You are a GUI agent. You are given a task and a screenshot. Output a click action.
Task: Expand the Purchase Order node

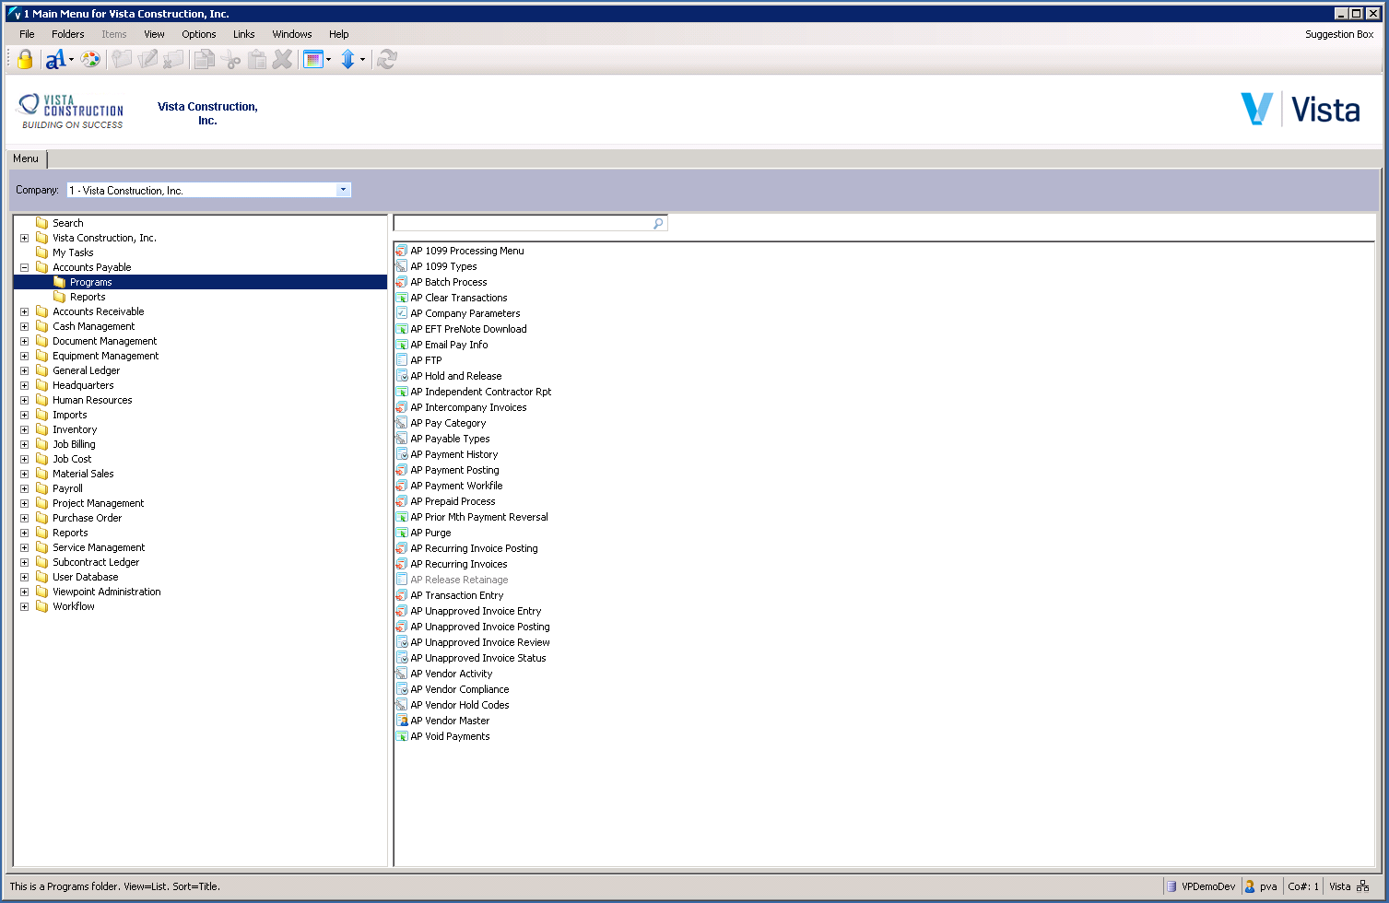click(25, 518)
